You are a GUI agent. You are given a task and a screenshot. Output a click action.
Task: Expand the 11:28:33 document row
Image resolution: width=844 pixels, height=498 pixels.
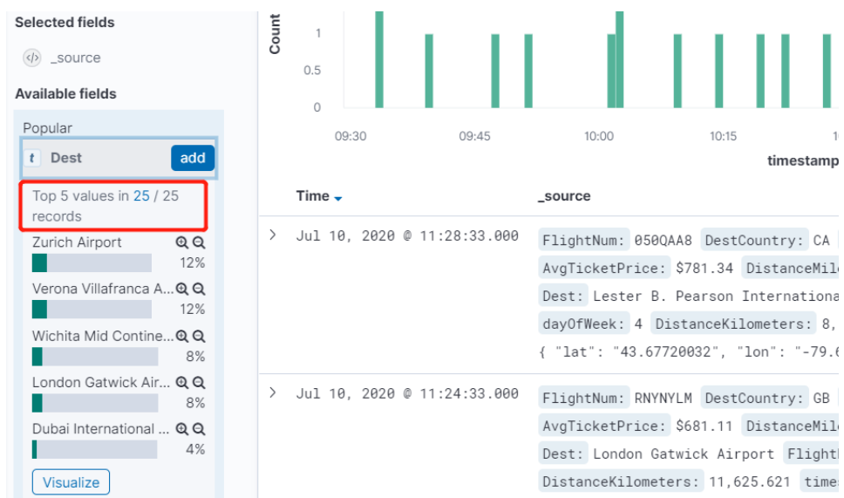click(273, 235)
